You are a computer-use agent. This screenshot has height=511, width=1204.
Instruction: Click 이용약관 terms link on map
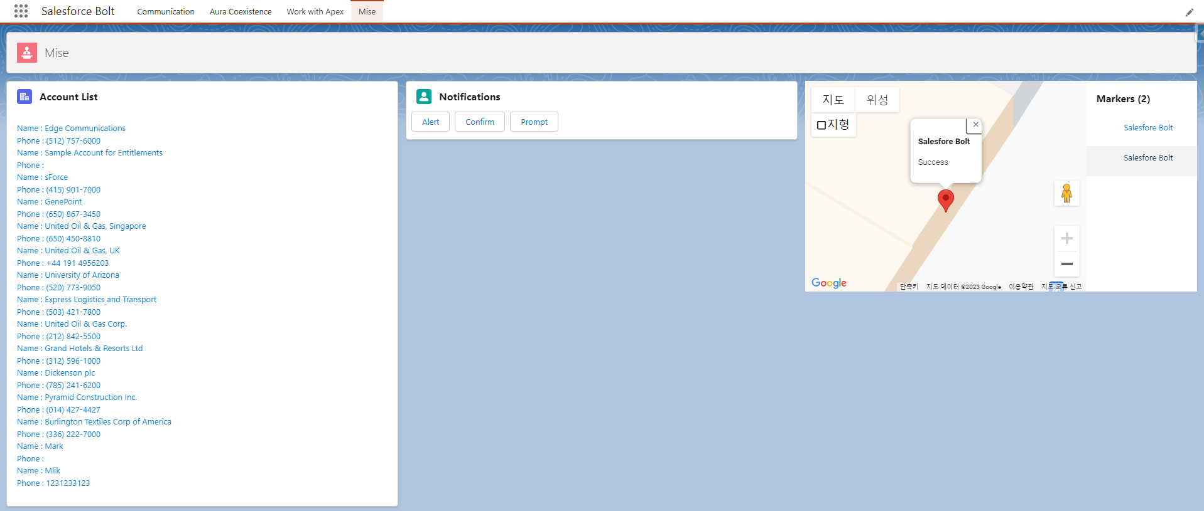tap(1021, 287)
